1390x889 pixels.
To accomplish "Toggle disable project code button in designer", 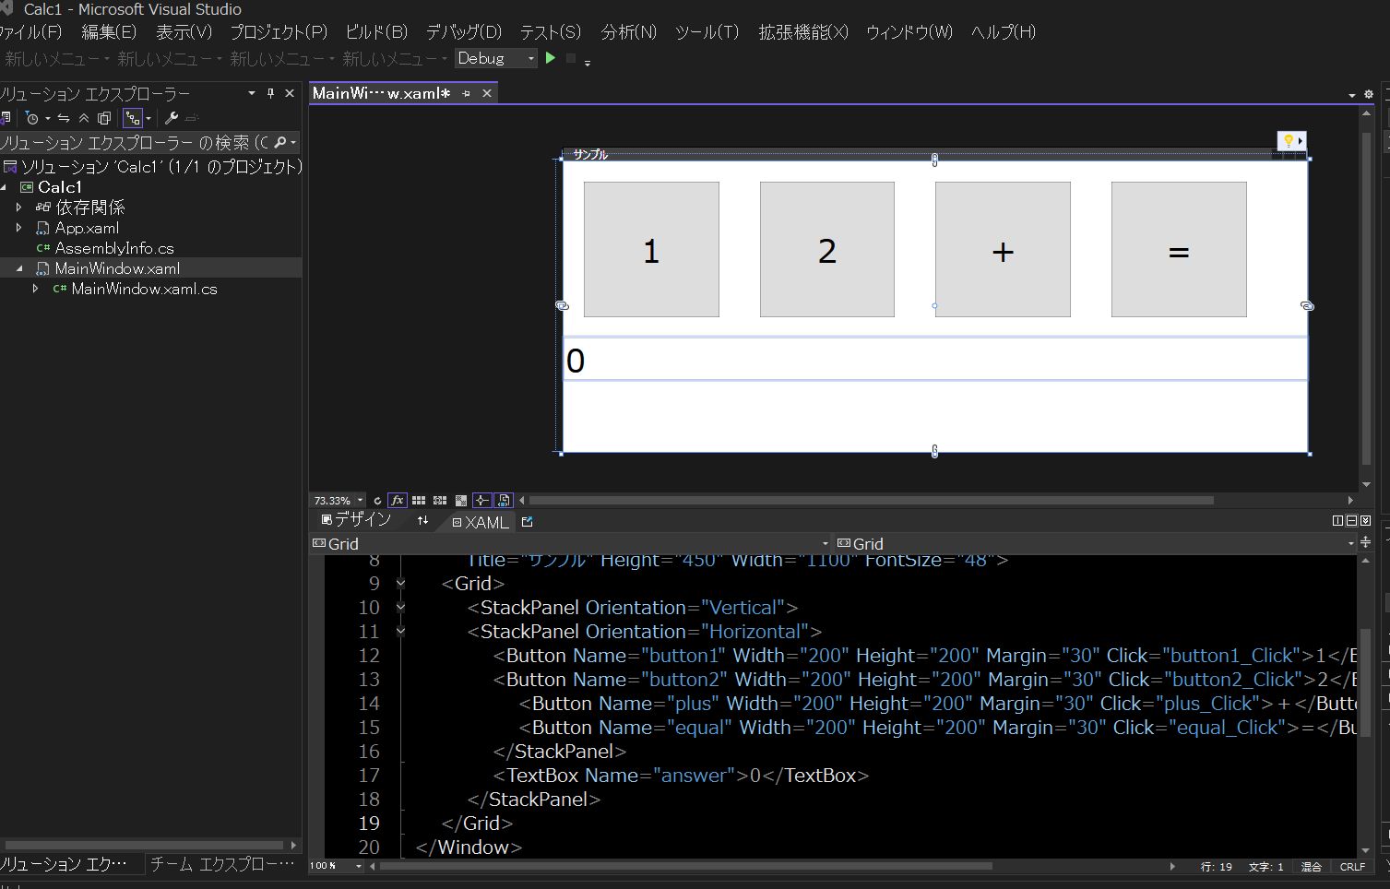I will click(504, 501).
